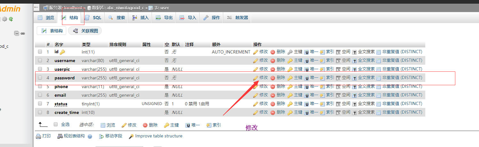479x147 pixels.
Task: Check the box for password row
Action: pos(40,78)
